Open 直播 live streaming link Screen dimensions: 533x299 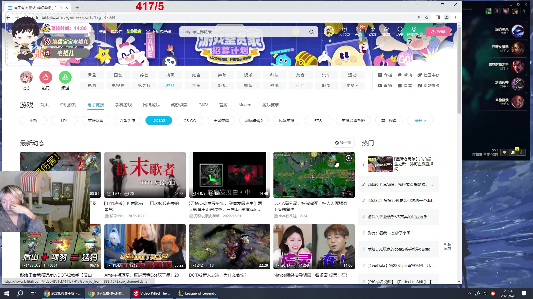[x=385, y=86]
